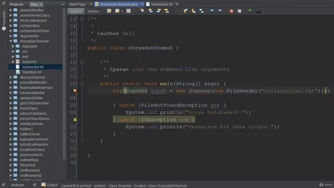Screen dimensions: 334x188
Task: Click the Shift Line Right arrow icon
Action: point(220,10)
